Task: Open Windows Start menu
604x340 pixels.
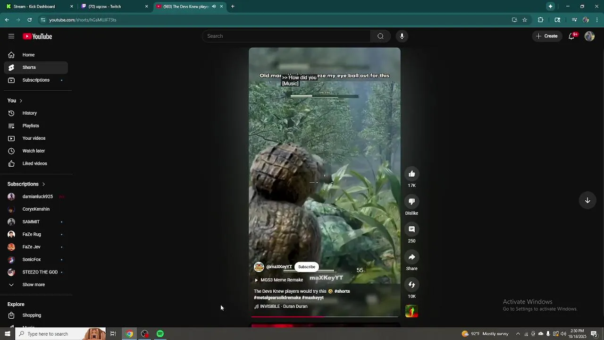Action: (x=7, y=334)
